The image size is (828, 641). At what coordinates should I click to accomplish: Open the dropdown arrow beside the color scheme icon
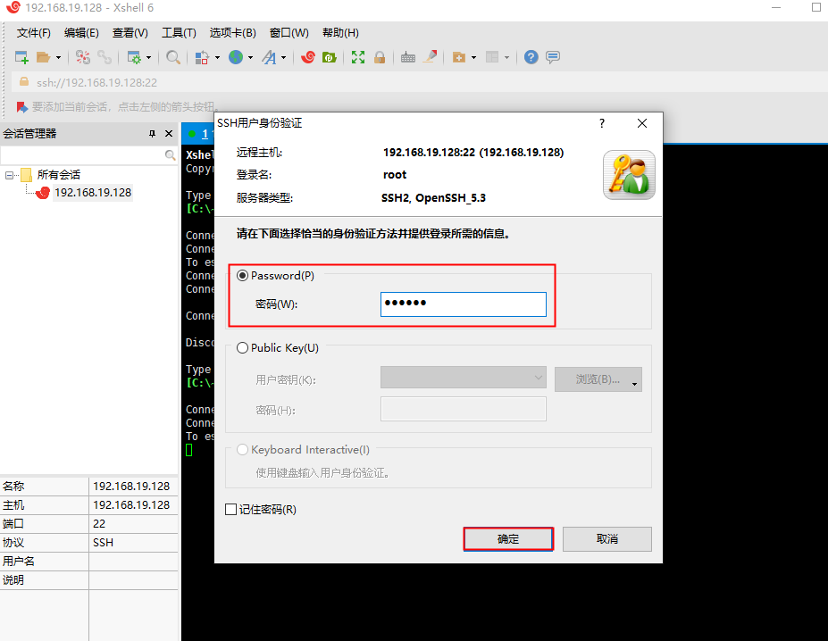[x=217, y=57]
